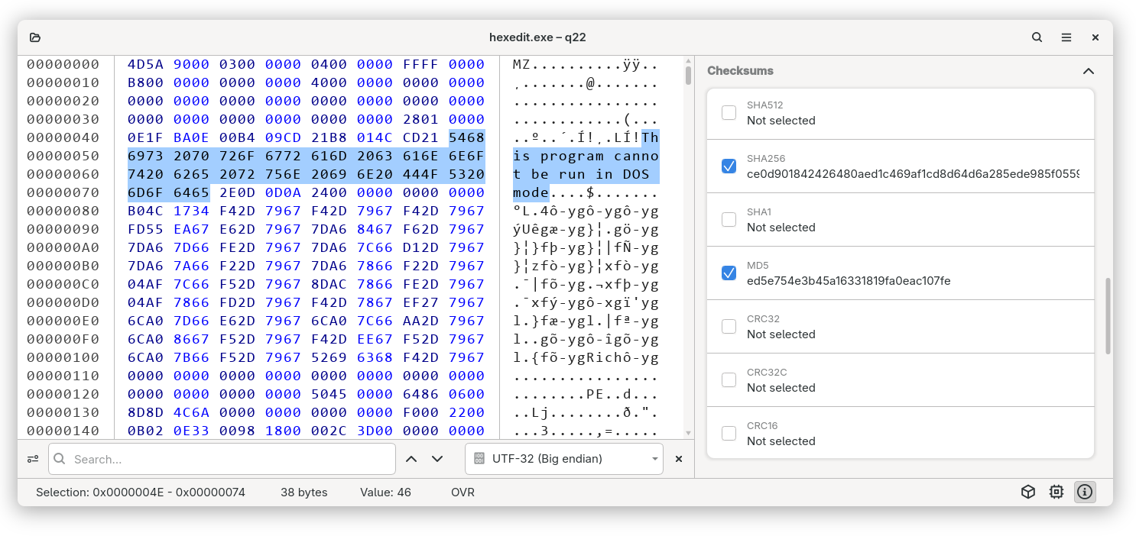This screenshot has width=1136, height=536.
Task: Click offset 00000120 in address column
Action: pyautogui.click(x=63, y=394)
